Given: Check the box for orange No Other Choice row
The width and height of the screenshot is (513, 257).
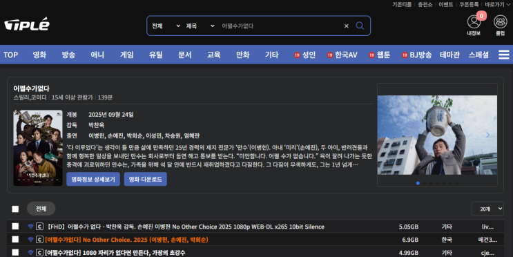Looking at the screenshot, I should 15,239.
